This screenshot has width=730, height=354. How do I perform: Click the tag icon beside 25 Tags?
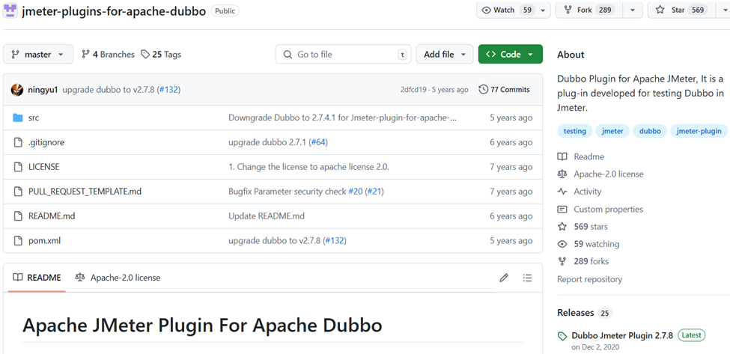point(145,55)
